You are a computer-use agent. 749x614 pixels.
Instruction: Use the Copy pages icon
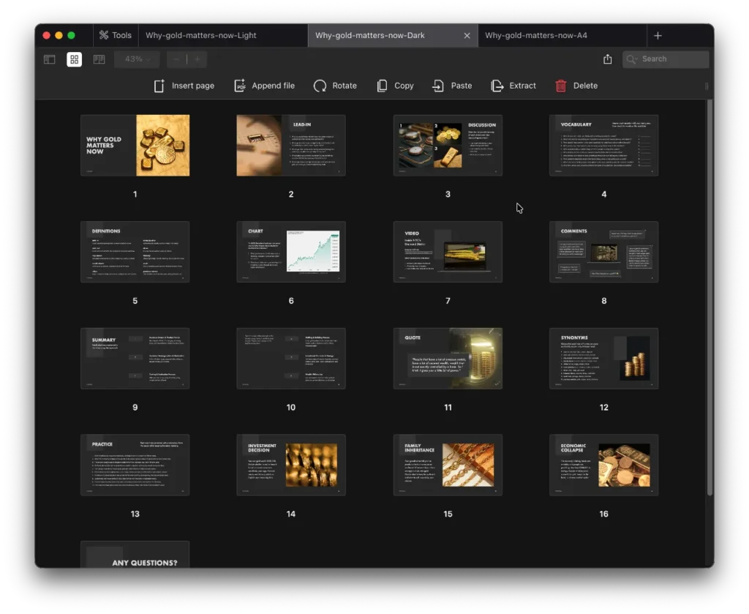click(x=395, y=86)
